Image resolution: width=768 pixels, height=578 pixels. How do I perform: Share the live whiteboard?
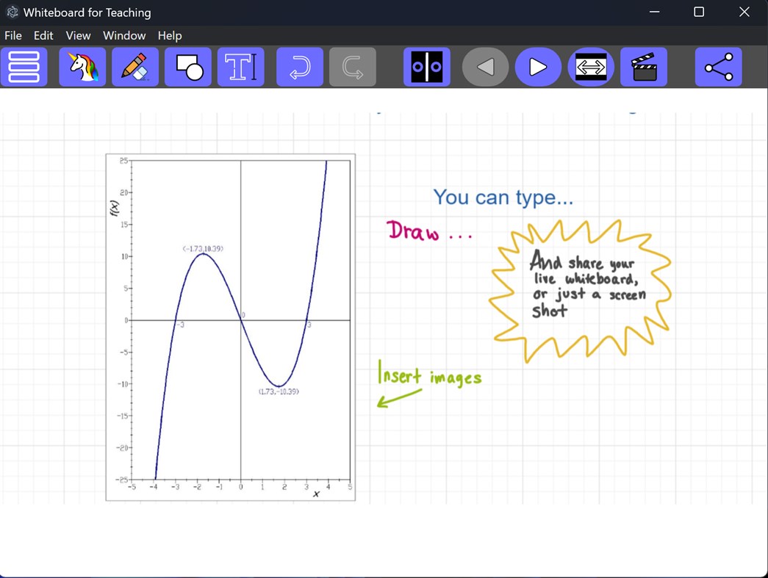[718, 66]
